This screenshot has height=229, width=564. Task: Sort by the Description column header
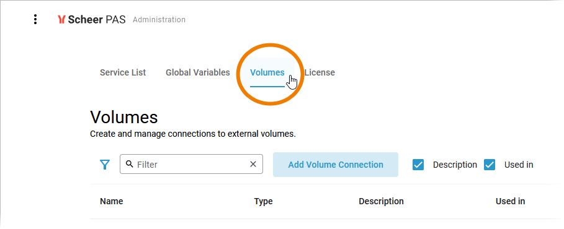(381, 201)
